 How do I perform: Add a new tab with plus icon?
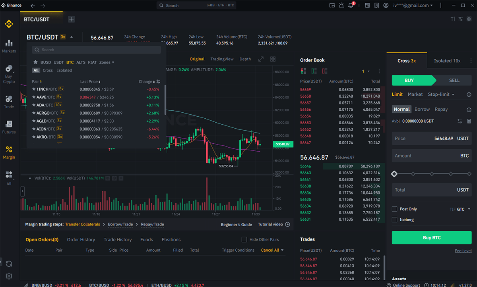pos(71,19)
